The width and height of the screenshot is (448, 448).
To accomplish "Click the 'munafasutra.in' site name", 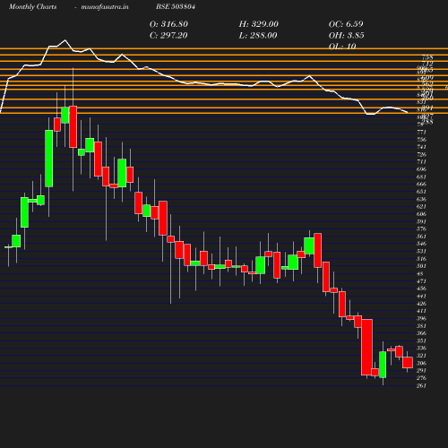I will pos(105,6).
